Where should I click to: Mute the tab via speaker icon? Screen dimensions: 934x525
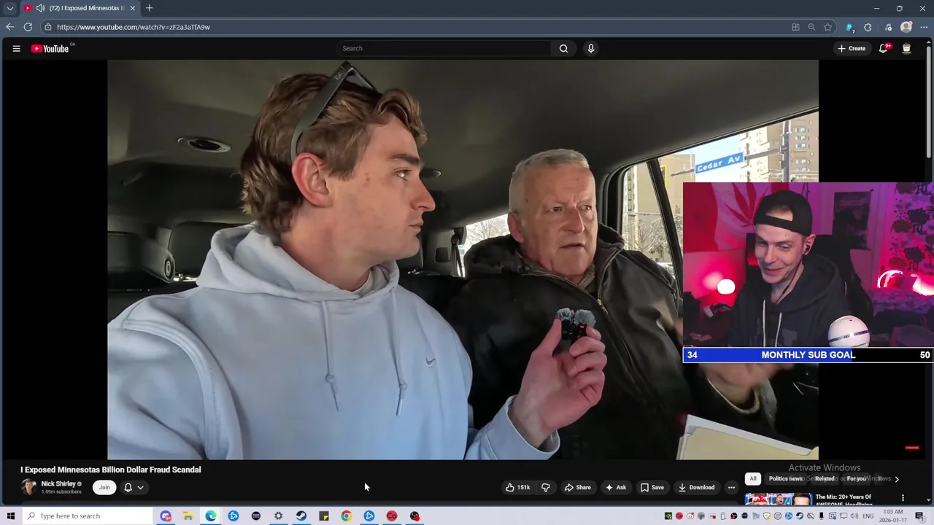pos(40,8)
